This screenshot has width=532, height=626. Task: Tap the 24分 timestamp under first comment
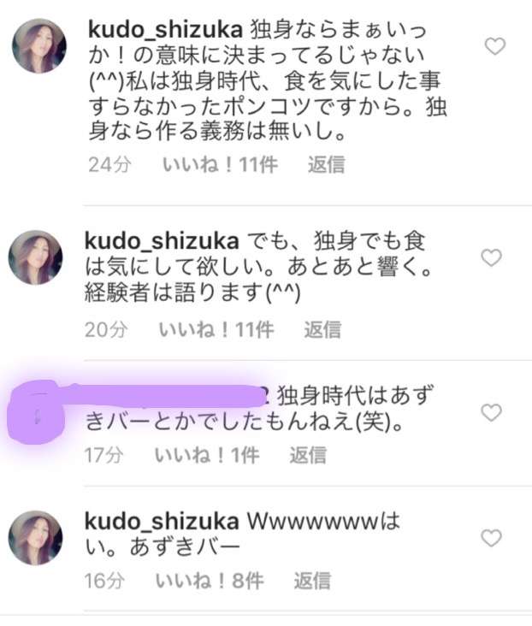(x=109, y=164)
